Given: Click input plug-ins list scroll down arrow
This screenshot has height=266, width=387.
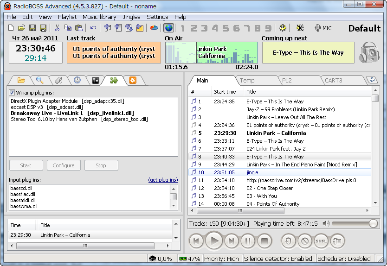Looking at the screenshot, I should pos(174,205).
